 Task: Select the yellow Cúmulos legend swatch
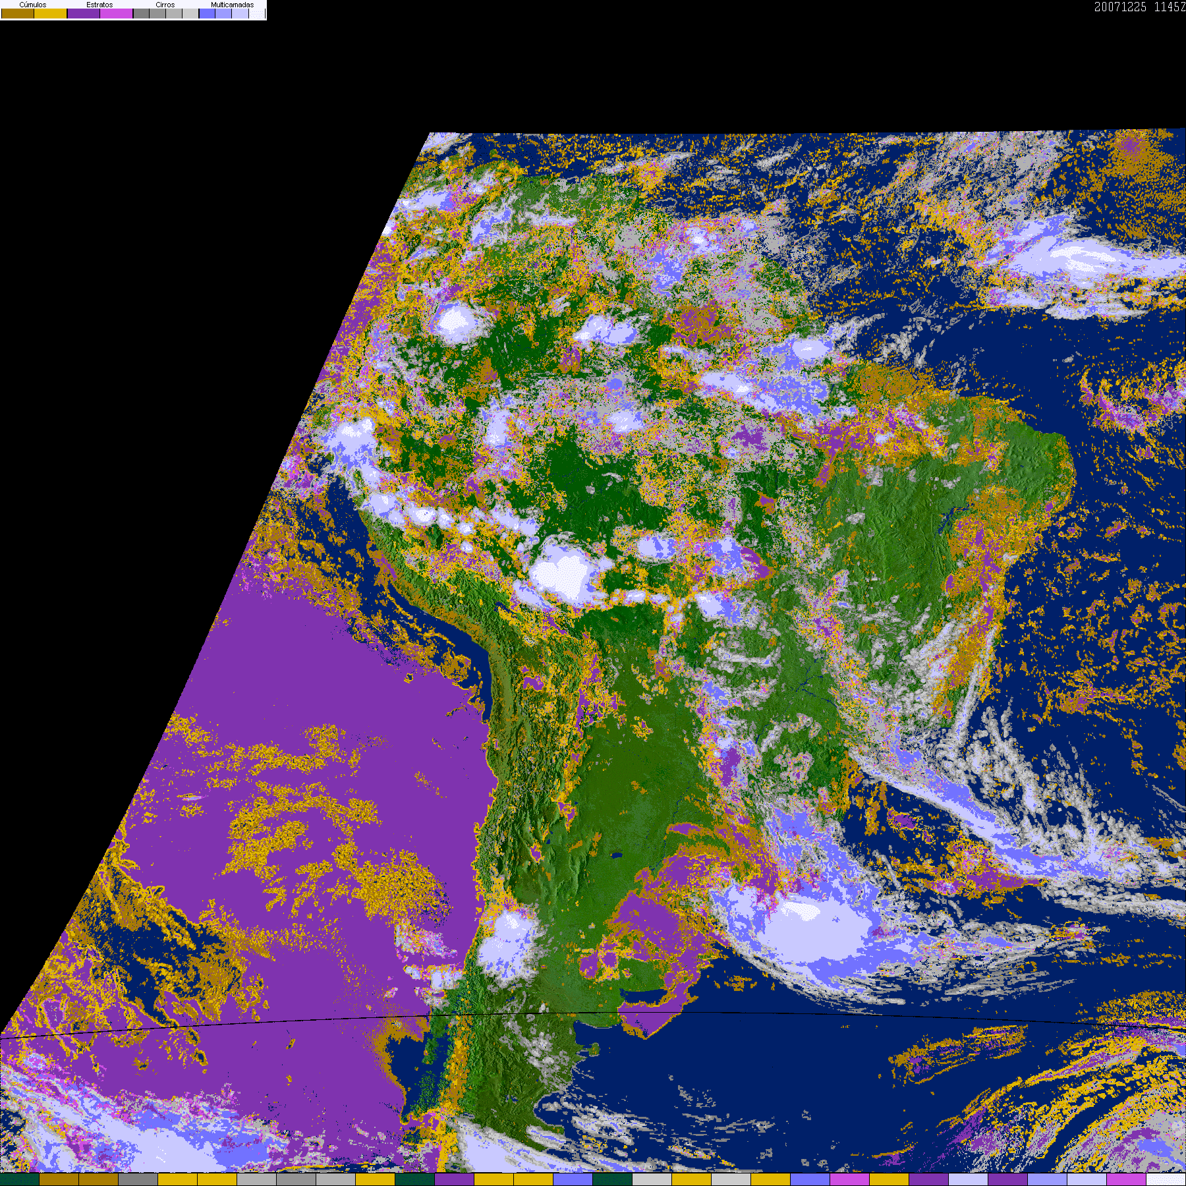point(51,13)
